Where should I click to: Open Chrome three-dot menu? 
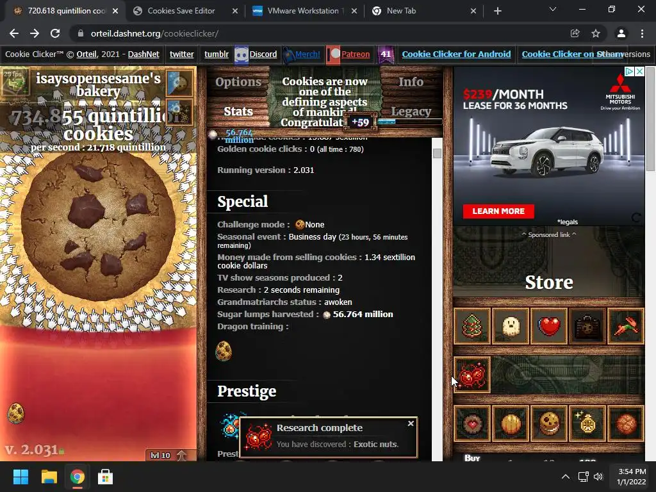642,33
